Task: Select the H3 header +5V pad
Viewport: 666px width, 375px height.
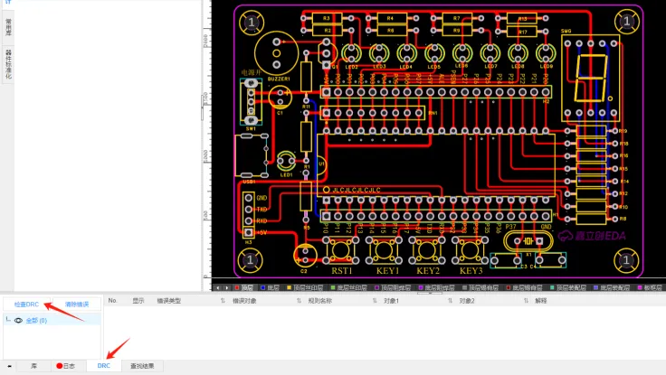Action: point(249,232)
